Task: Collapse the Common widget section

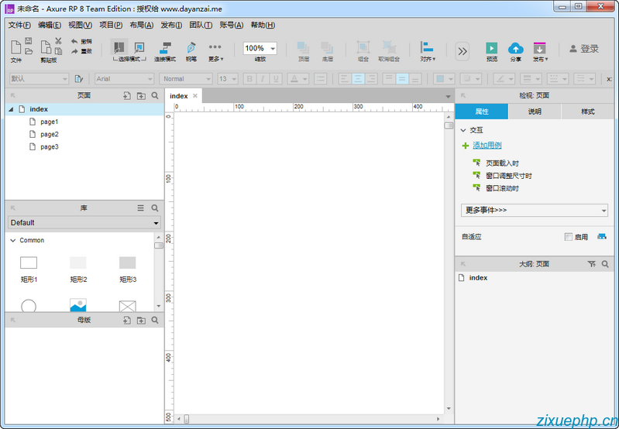Action: pyautogui.click(x=12, y=240)
